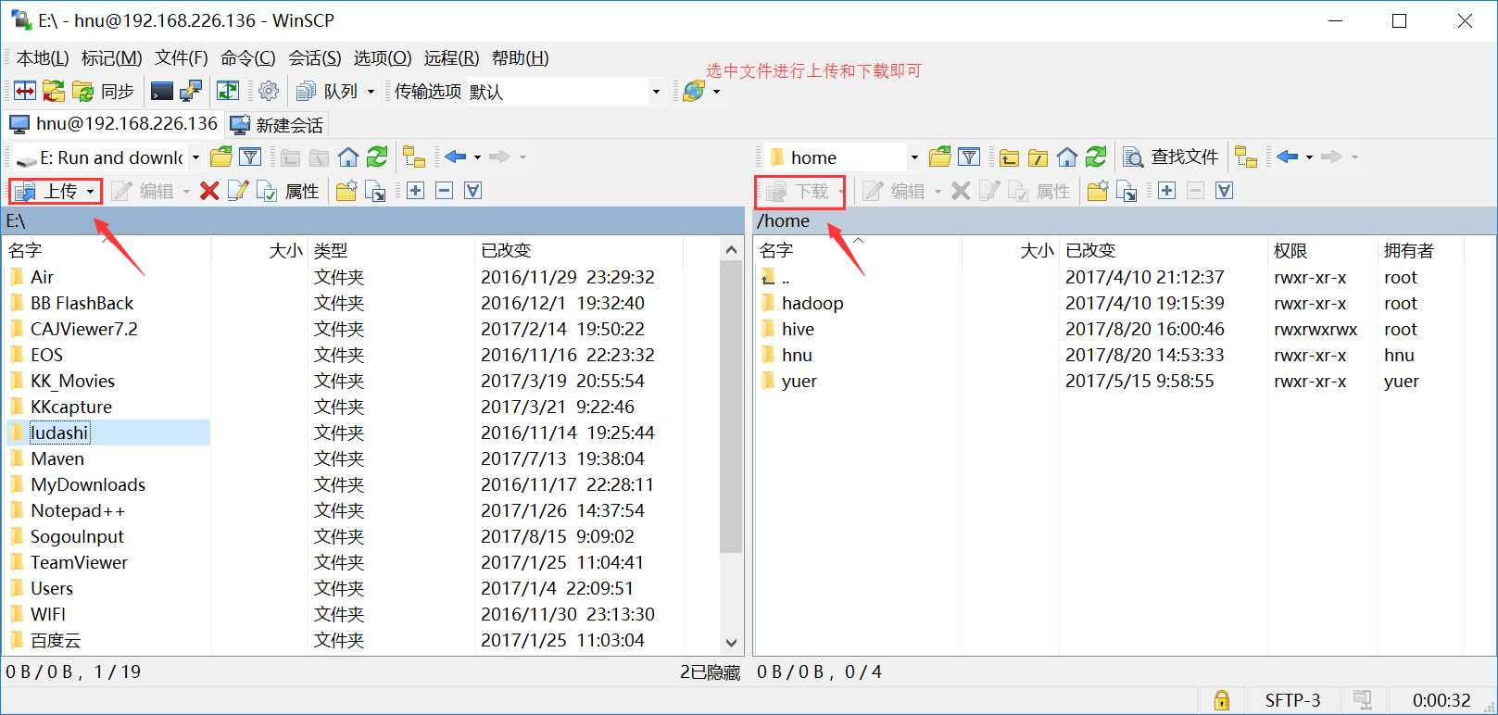
Task: Click local panel directory tree icon
Action: click(414, 157)
